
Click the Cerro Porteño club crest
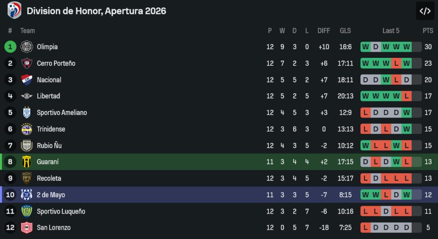pos(27,63)
